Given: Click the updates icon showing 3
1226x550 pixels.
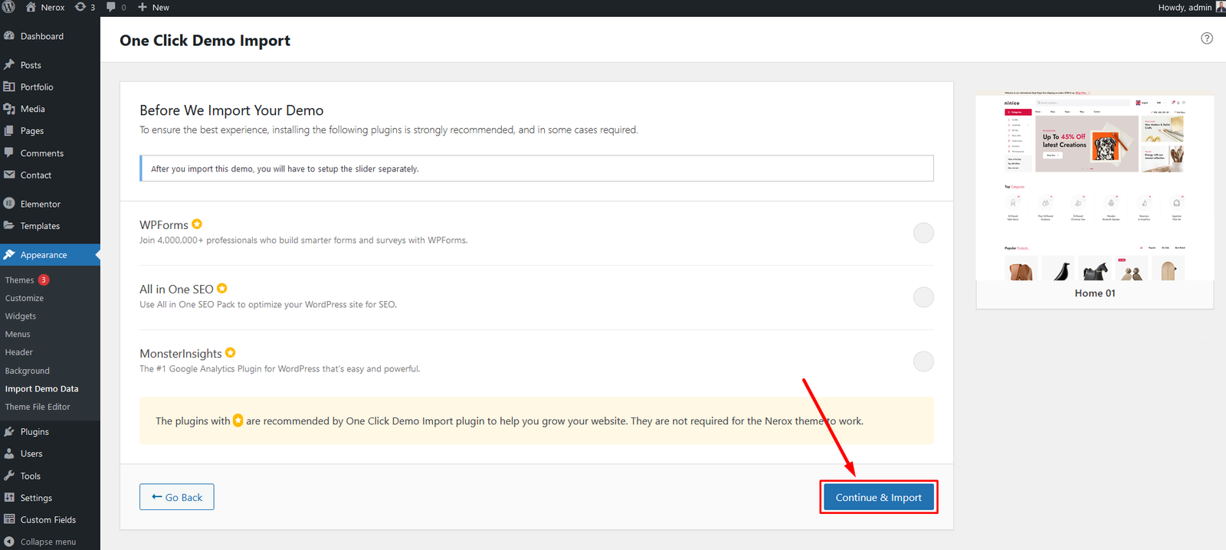Looking at the screenshot, I should [x=80, y=7].
